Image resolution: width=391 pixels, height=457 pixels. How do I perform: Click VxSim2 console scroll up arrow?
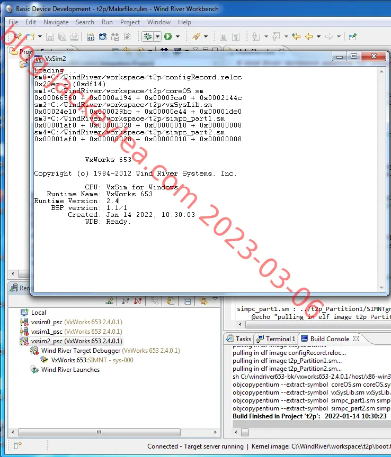click(381, 71)
